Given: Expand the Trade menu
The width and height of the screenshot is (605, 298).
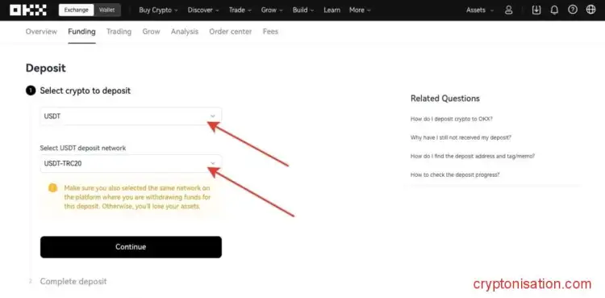Looking at the screenshot, I should click(240, 10).
